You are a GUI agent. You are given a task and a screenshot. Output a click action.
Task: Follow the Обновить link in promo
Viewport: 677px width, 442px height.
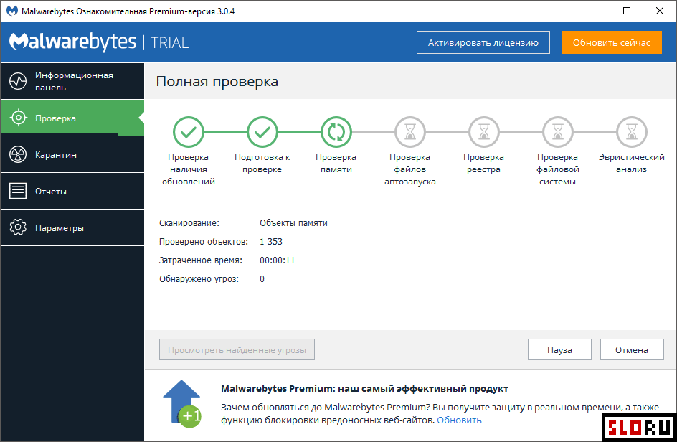click(459, 420)
